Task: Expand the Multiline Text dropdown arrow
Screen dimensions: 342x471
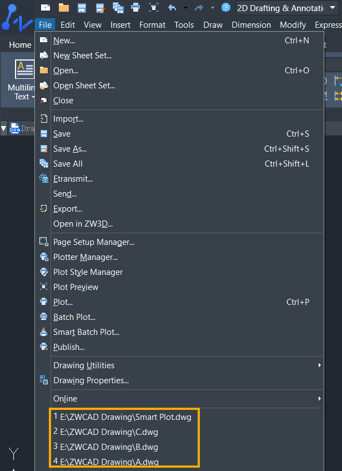Action: coord(33,97)
